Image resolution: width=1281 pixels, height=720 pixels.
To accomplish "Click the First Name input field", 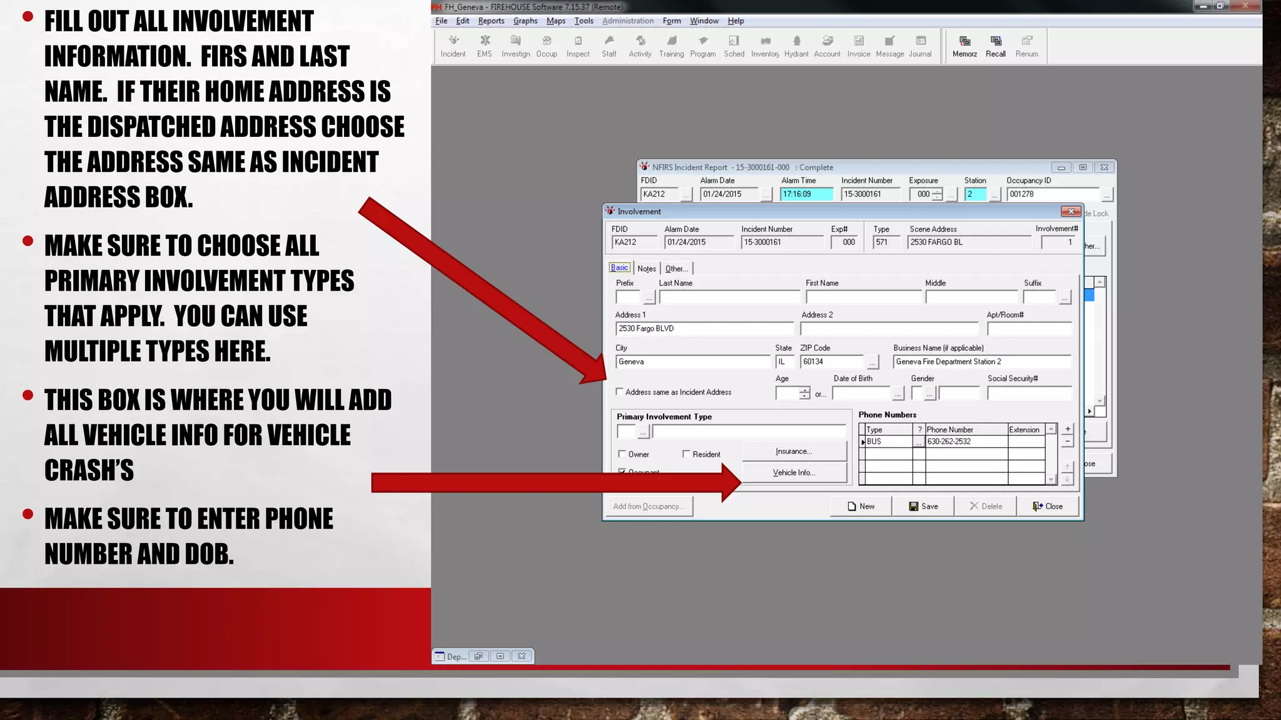I will pyautogui.click(x=864, y=297).
